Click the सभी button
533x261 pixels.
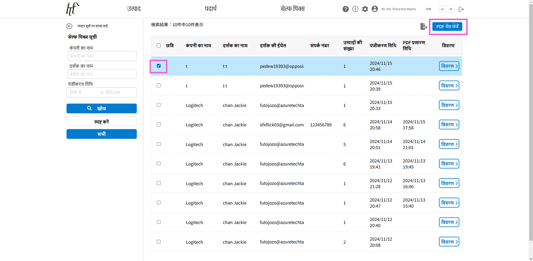point(101,134)
